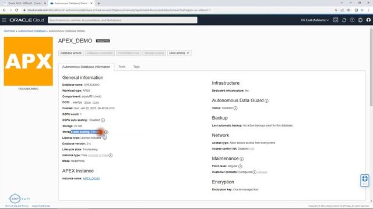Click the Performance hub button

(x=129, y=53)
